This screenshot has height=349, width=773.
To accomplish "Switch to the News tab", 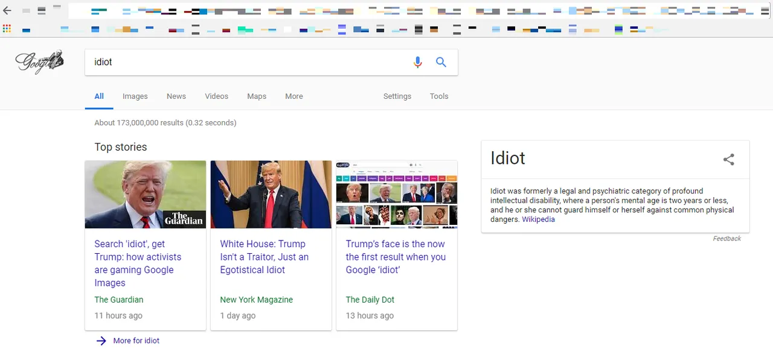I will (x=176, y=96).
